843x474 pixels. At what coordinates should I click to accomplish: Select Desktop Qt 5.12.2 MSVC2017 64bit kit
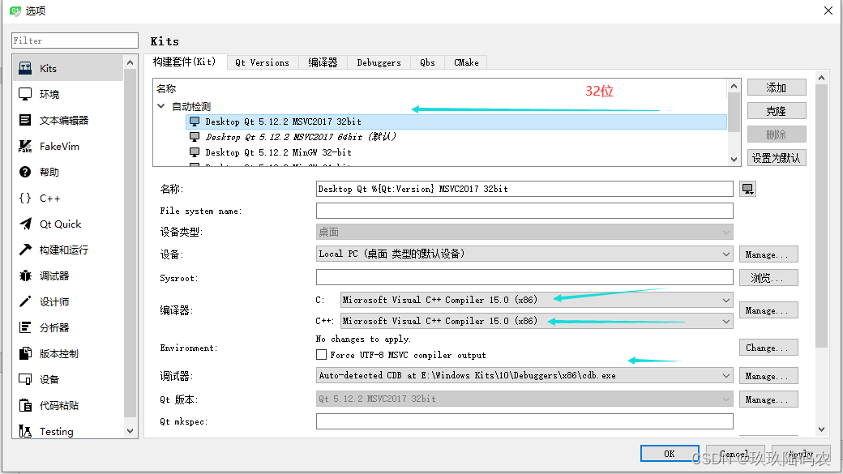click(456, 136)
